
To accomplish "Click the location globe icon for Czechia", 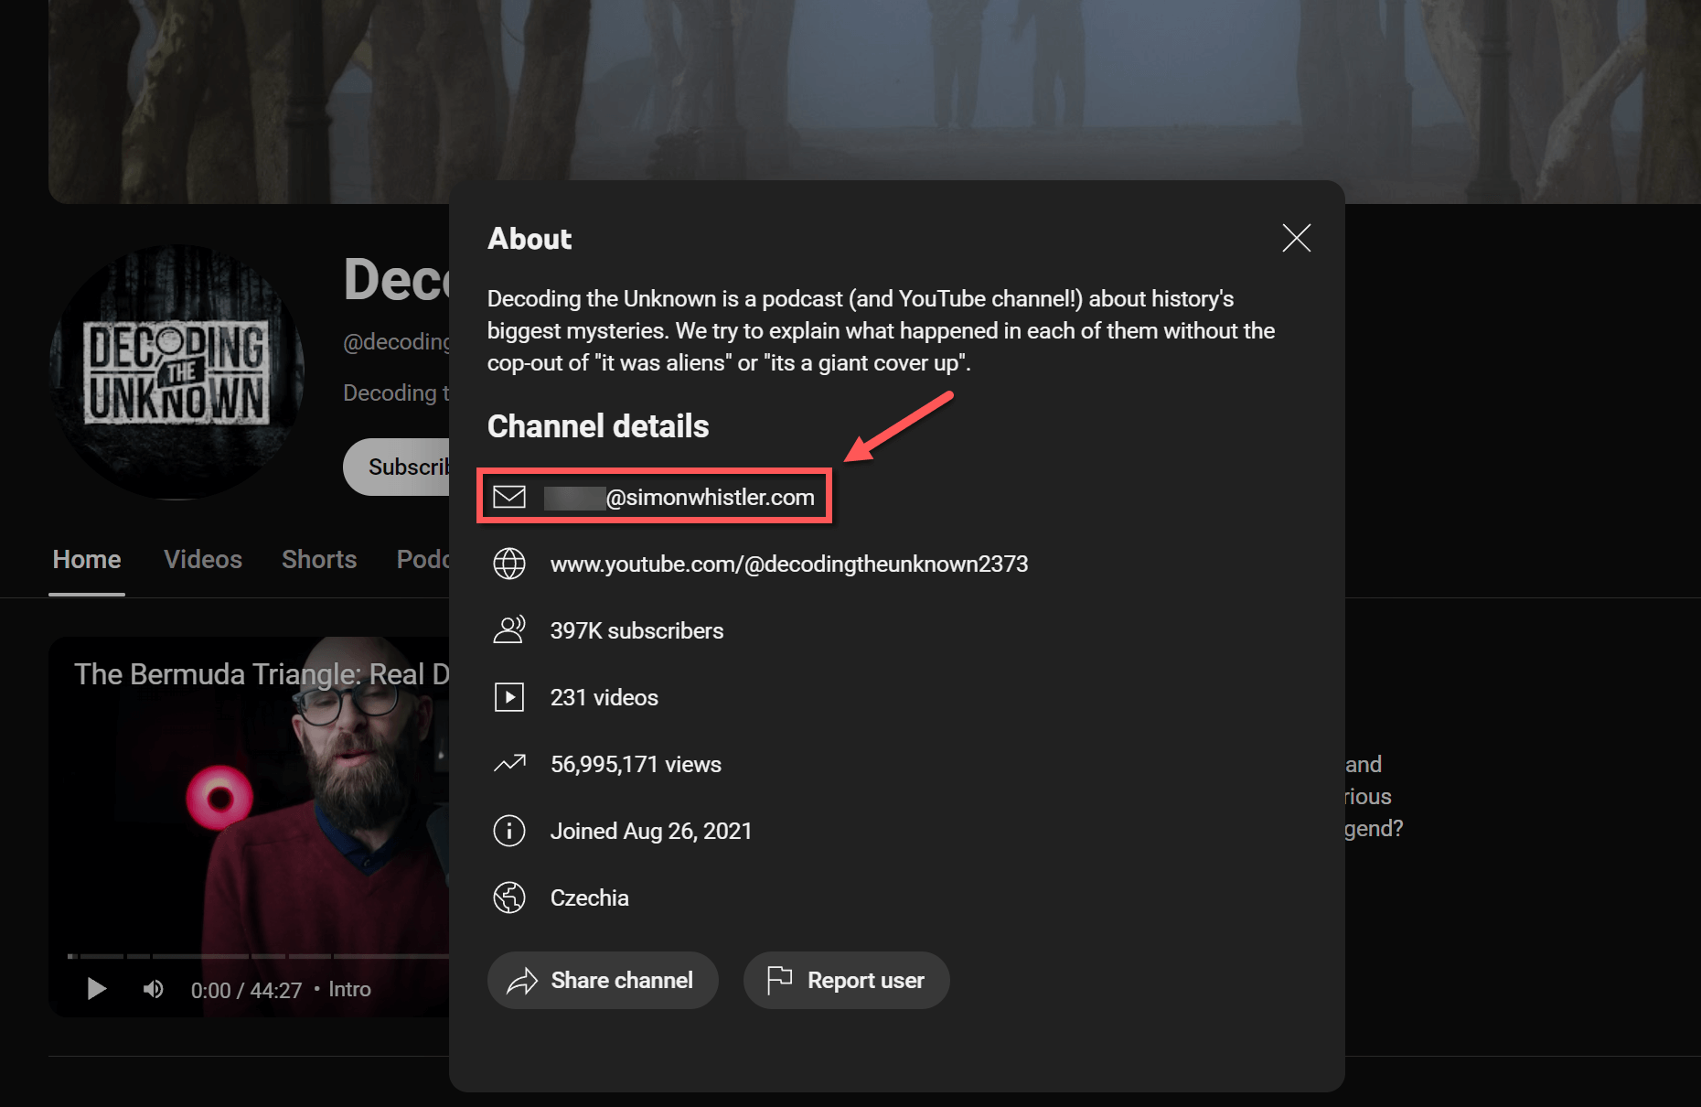I will [509, 897].
